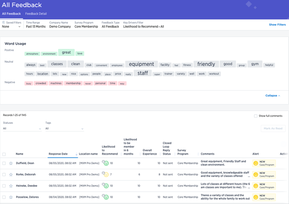Switch to the Feedback Detail tab
The width and height of the screenshot is (289, 204).
tap(36, 13)
